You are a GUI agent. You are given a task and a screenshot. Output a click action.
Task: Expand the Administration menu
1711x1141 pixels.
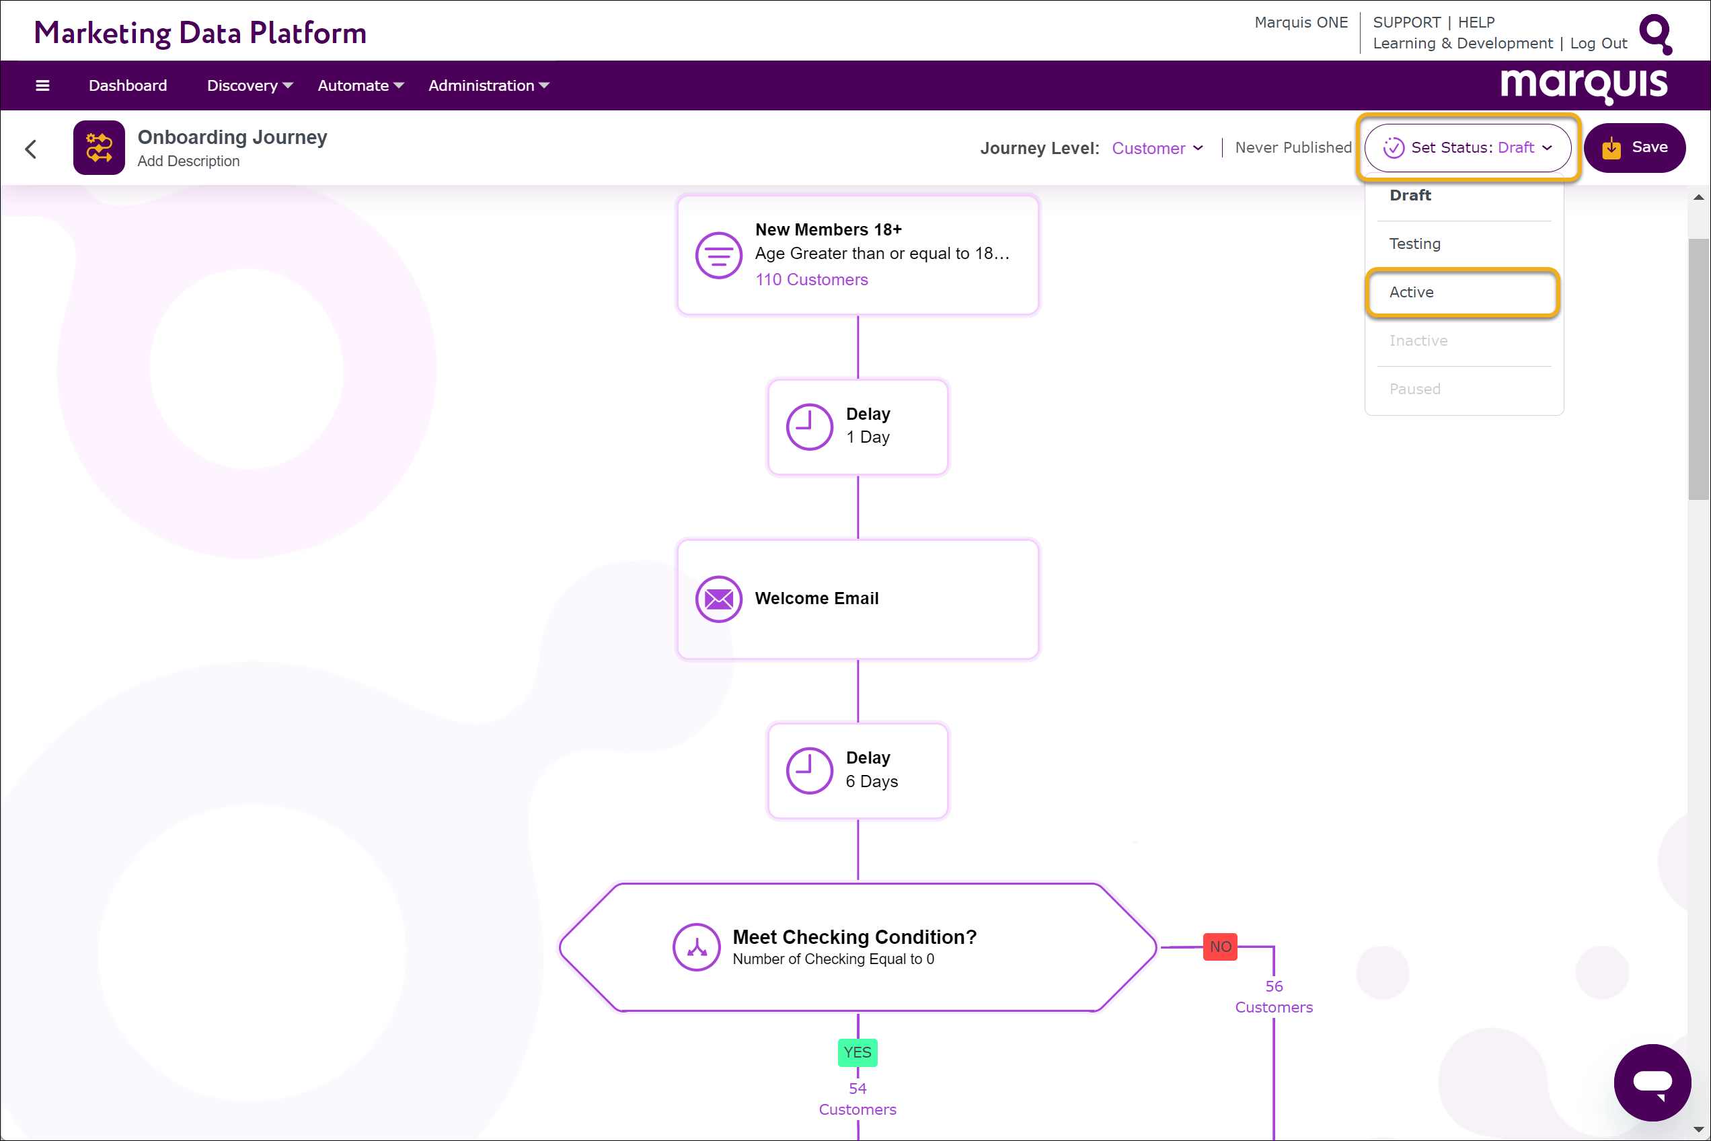coord(488,86)
